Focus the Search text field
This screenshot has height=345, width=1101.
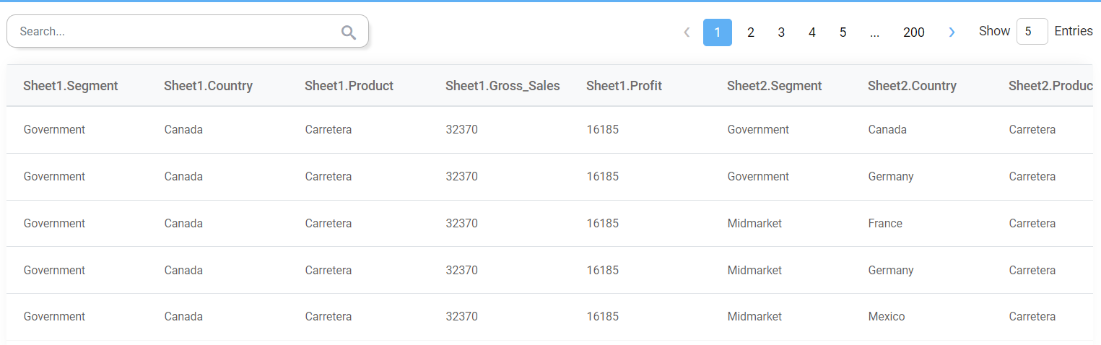(x=173, y=32)
